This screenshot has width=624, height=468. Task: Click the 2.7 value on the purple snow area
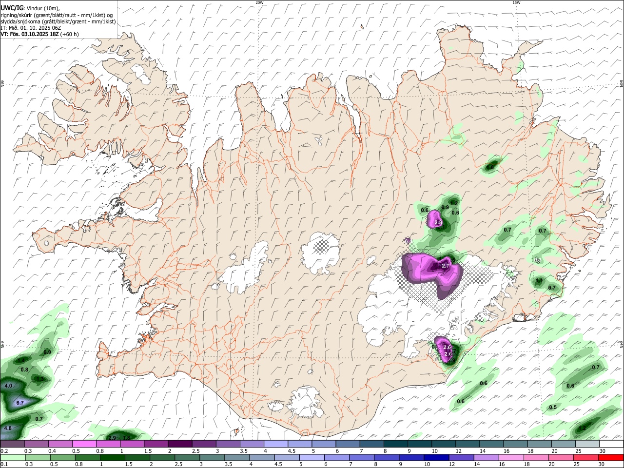tap(445, 266)
